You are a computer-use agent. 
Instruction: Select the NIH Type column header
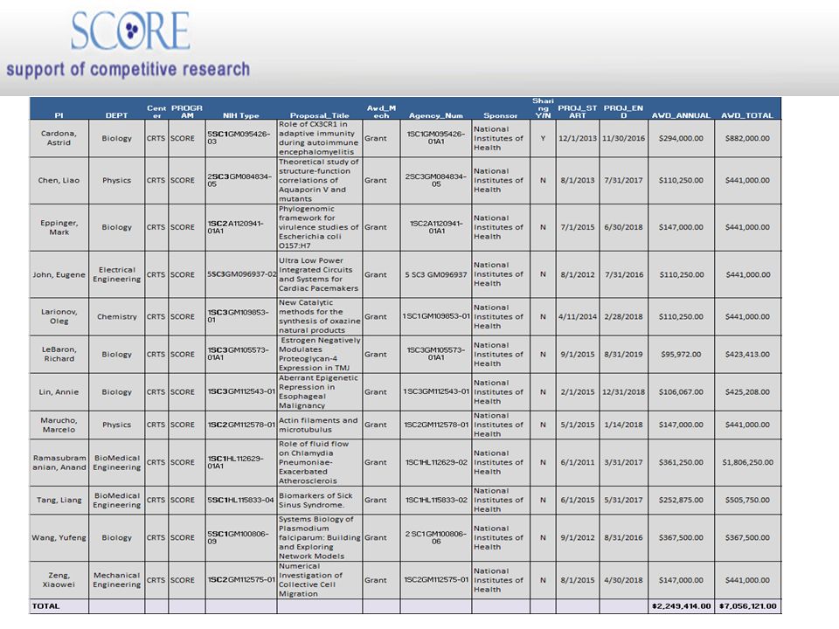pyautogui.click(x=241, y=115)
